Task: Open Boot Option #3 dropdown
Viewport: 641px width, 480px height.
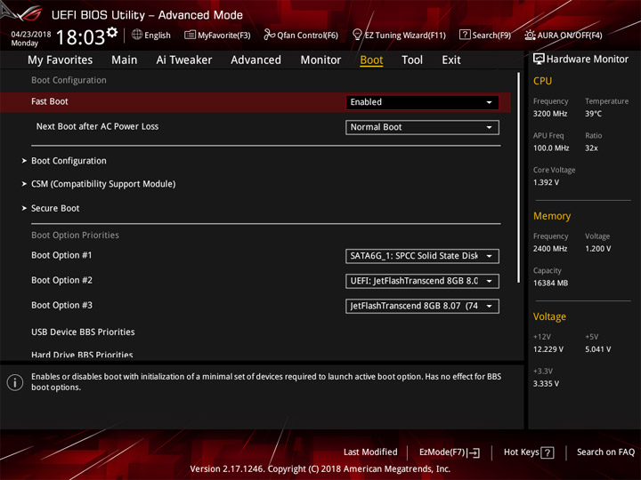Action: 422,306
